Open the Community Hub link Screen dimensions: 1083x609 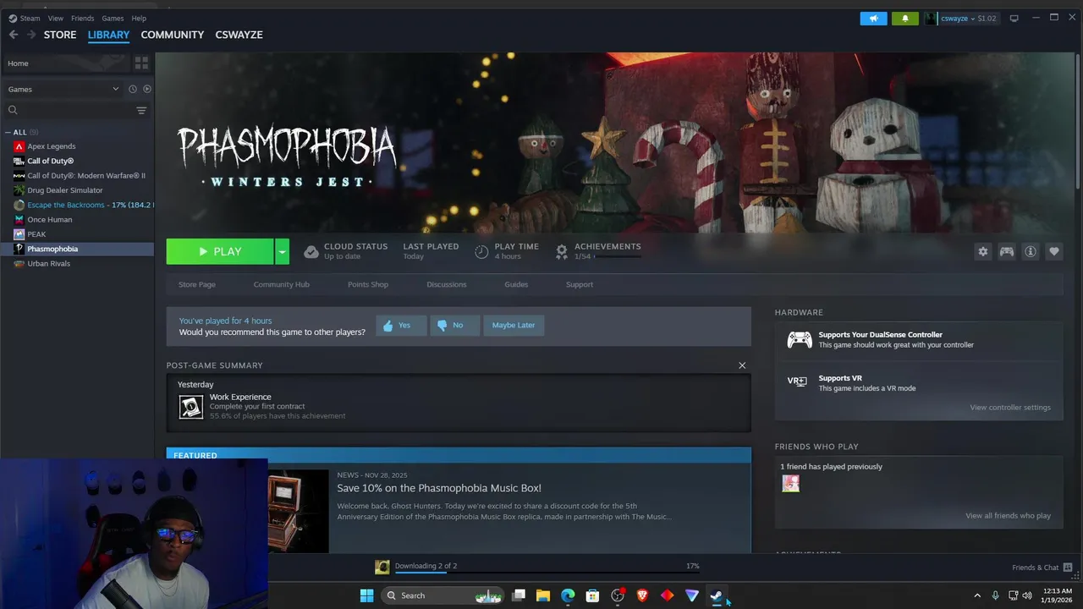click(282, 284)
